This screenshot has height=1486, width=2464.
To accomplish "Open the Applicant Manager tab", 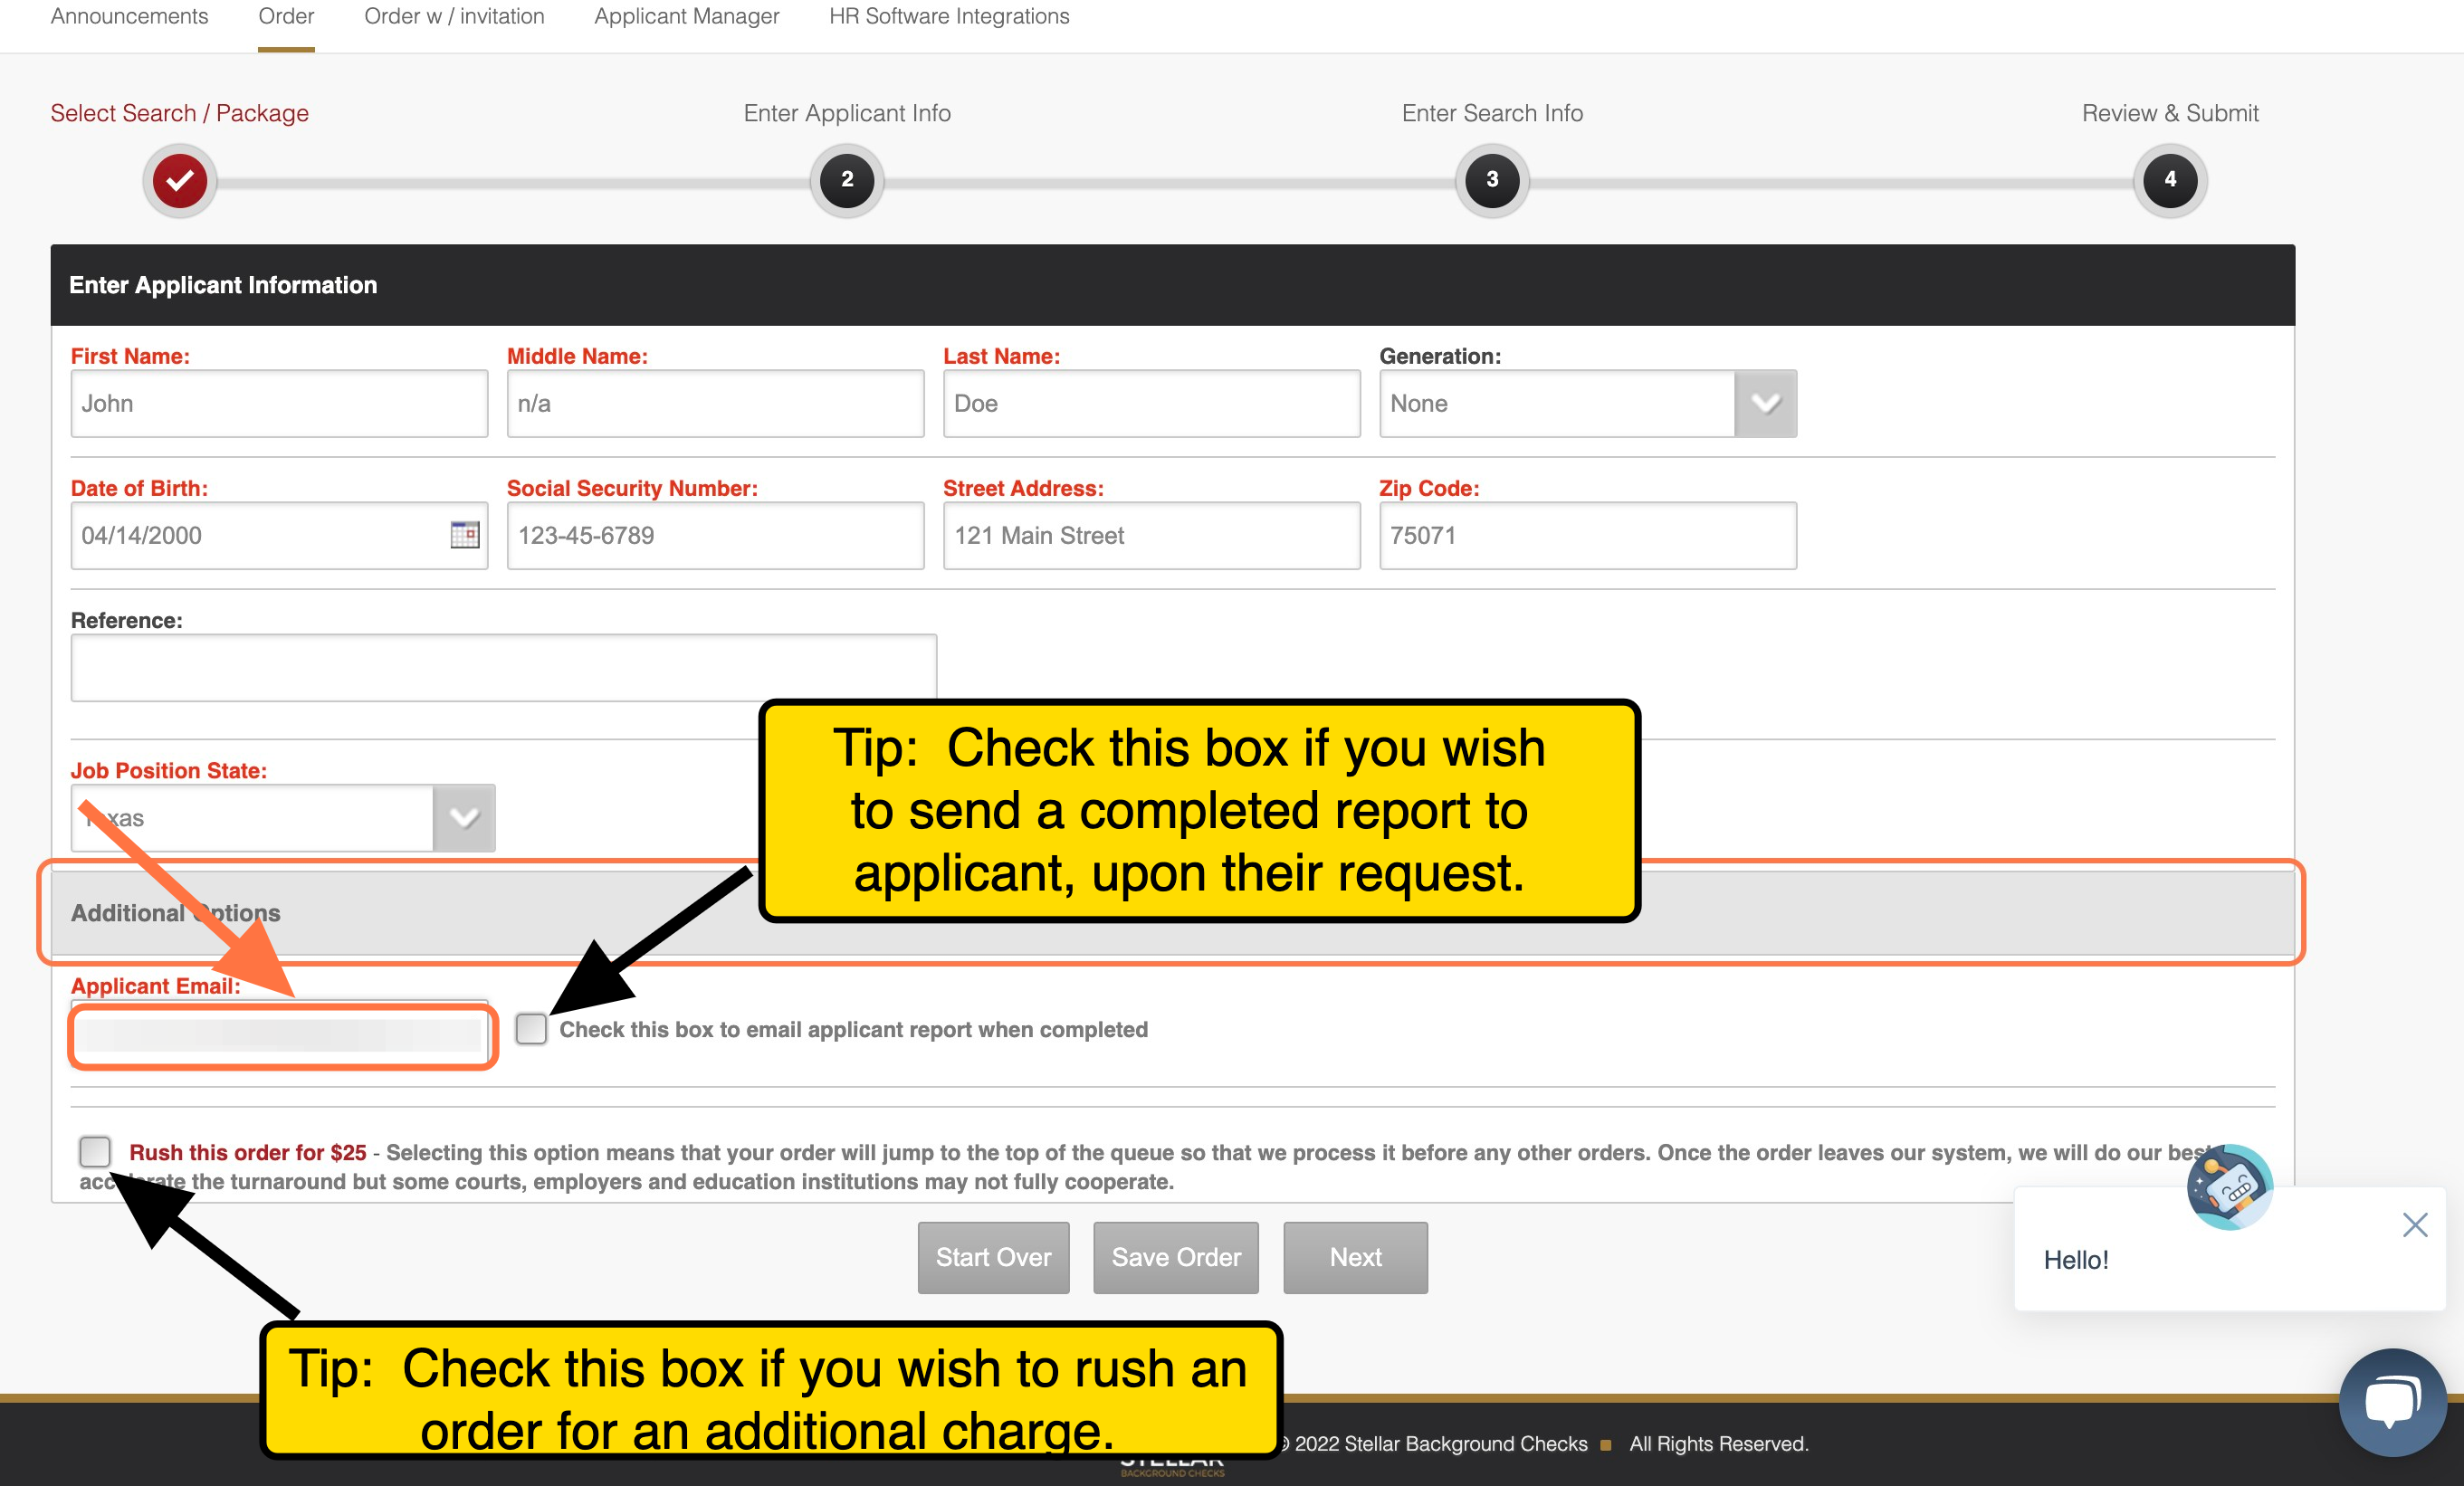I will click(687, 16).
